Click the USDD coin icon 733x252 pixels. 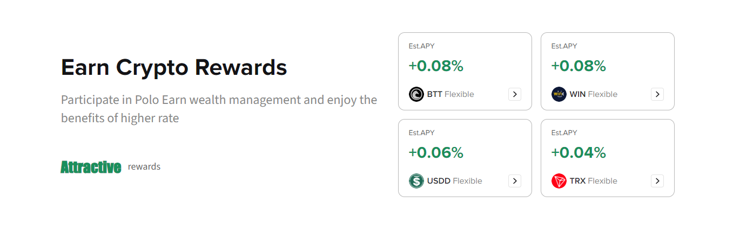pyautogui.click(x=416, y=181)
